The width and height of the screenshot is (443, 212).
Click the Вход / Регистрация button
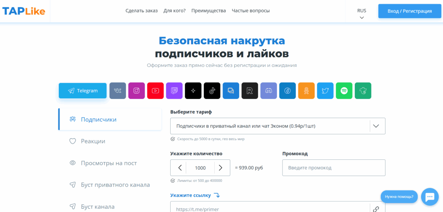(x=409, y=11)
